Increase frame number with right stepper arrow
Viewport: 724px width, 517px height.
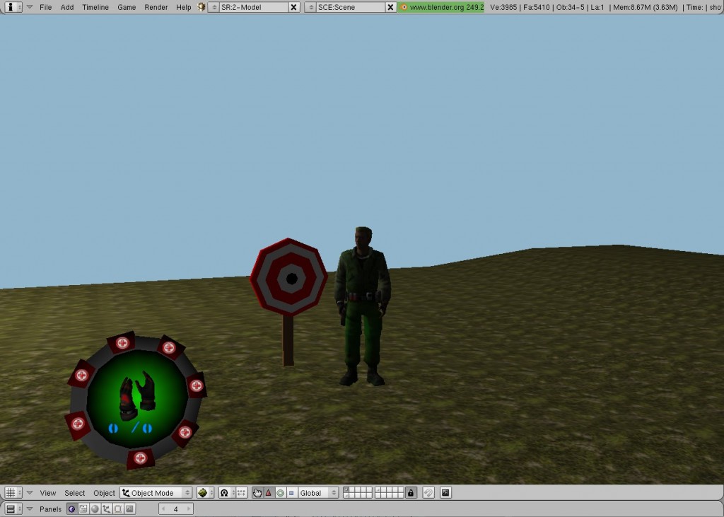click(187, 509)
